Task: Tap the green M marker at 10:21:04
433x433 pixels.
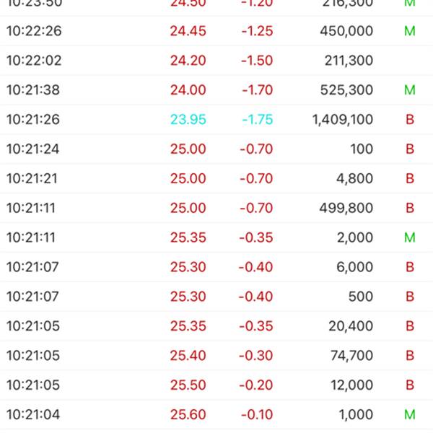Action: (410, 415)
